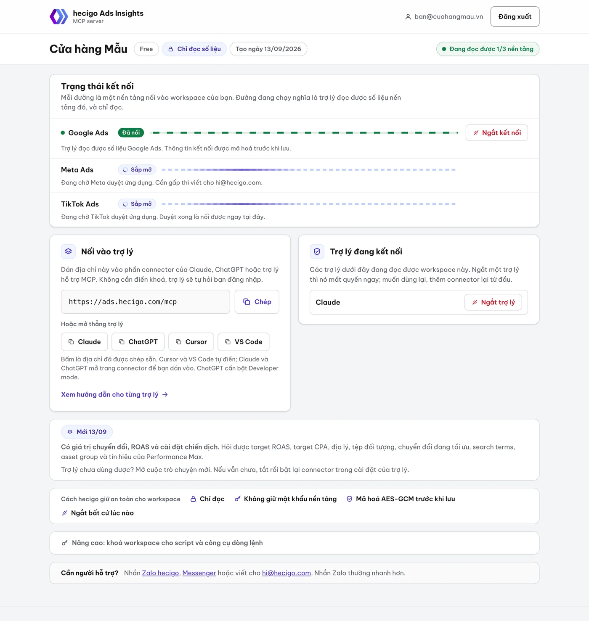Click the copy icon in the VS Code shortcut button
This screenshot has height=621, width=589.
228,342
